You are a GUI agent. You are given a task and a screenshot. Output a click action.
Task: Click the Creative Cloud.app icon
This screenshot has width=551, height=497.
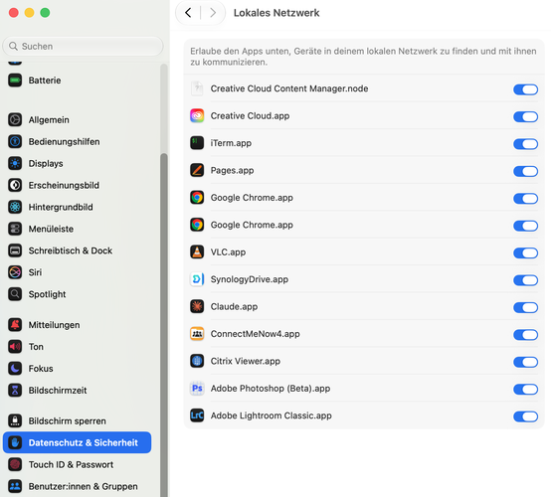(x=197, y=116)
